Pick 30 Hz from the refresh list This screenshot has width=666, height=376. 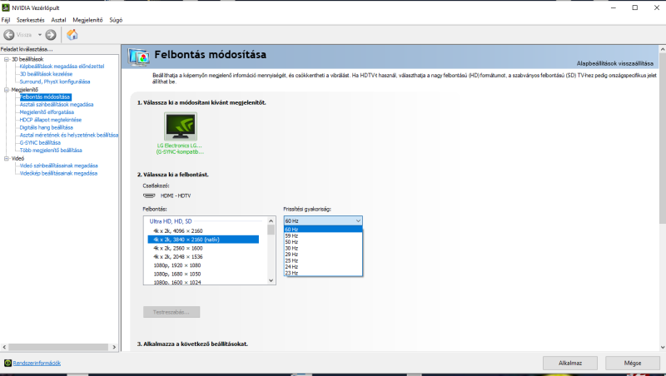pyautogui.click(x=323, y=248)
